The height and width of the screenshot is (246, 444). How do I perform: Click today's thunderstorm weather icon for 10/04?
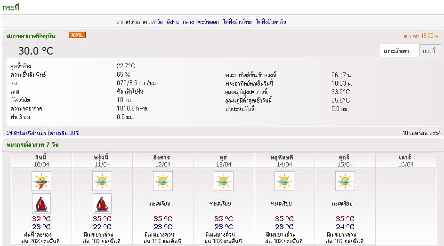click(x=41, y=181)
